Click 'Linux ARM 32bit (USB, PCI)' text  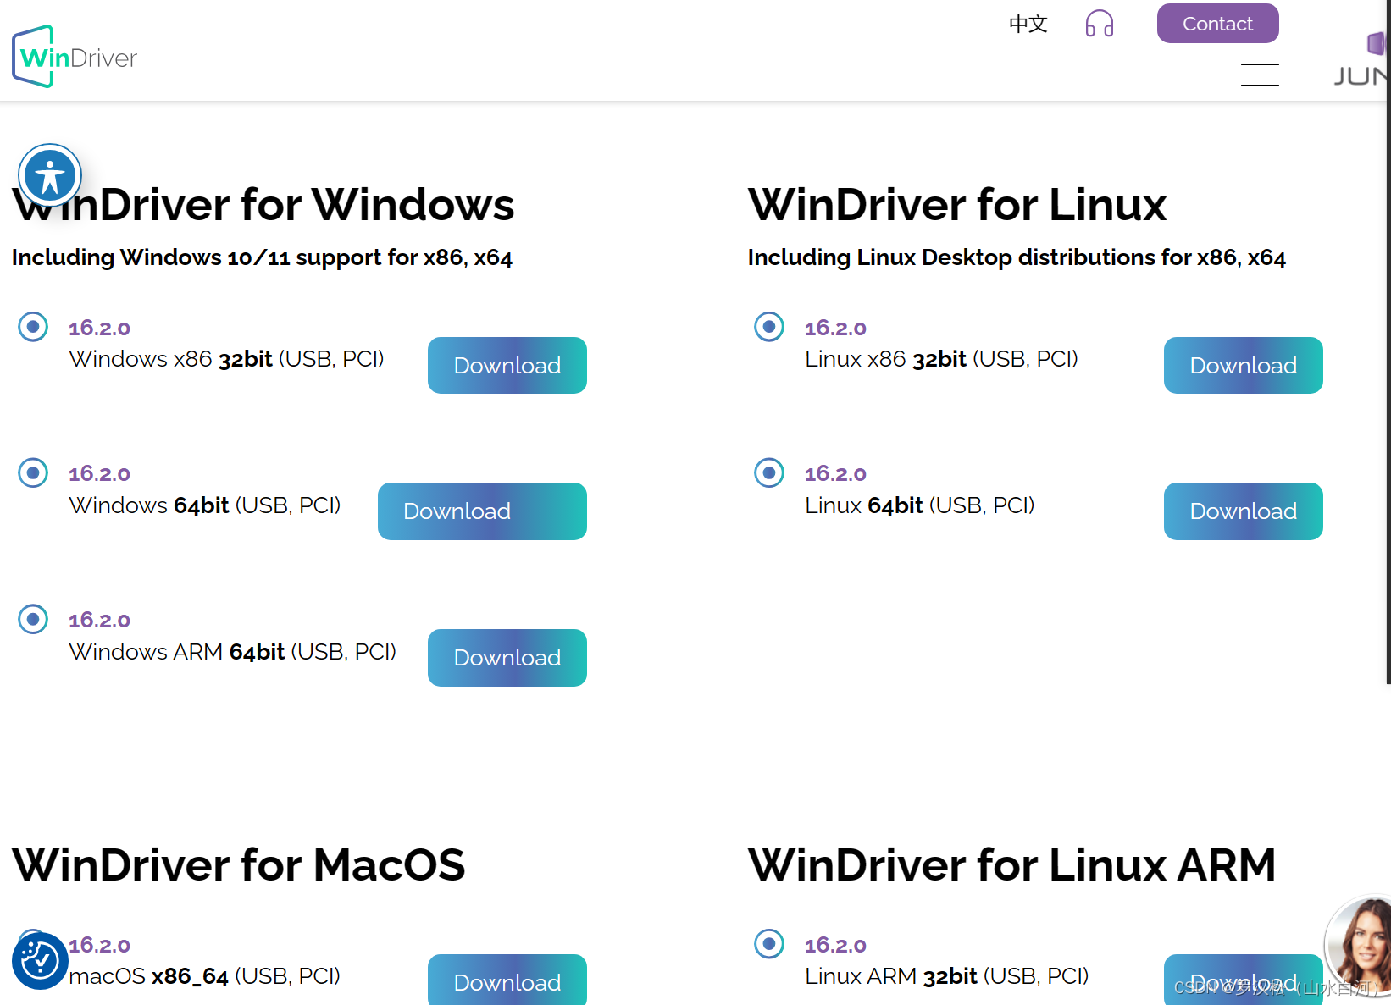[946, 976]
